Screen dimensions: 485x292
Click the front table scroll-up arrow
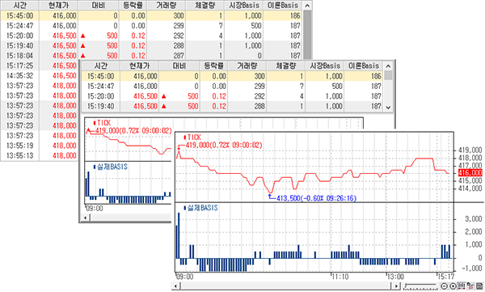click(389, 66)
